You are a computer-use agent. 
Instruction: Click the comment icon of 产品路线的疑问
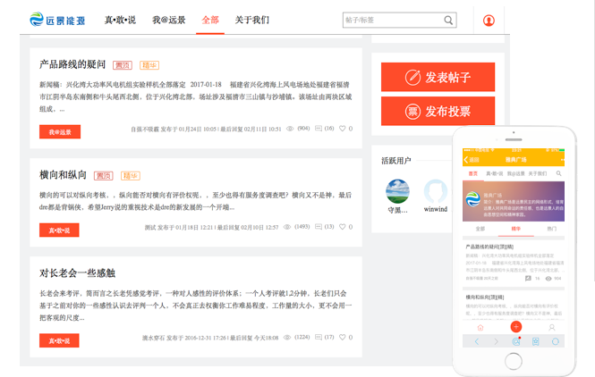(x=319, y=129)
